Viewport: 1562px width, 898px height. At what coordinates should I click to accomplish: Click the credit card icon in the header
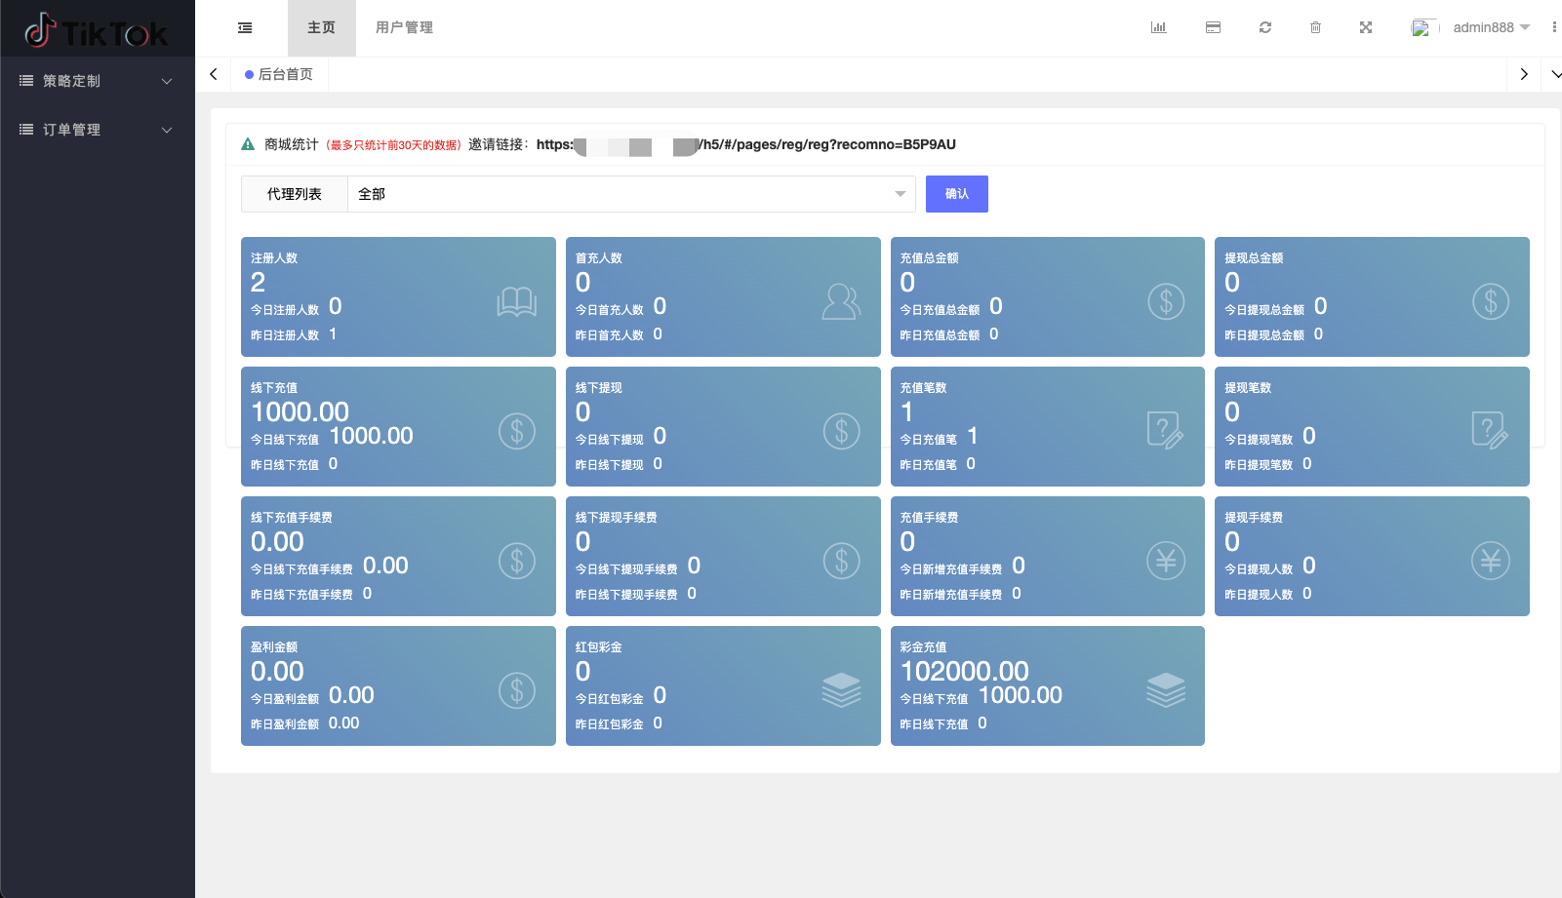tap(1213, 28)
